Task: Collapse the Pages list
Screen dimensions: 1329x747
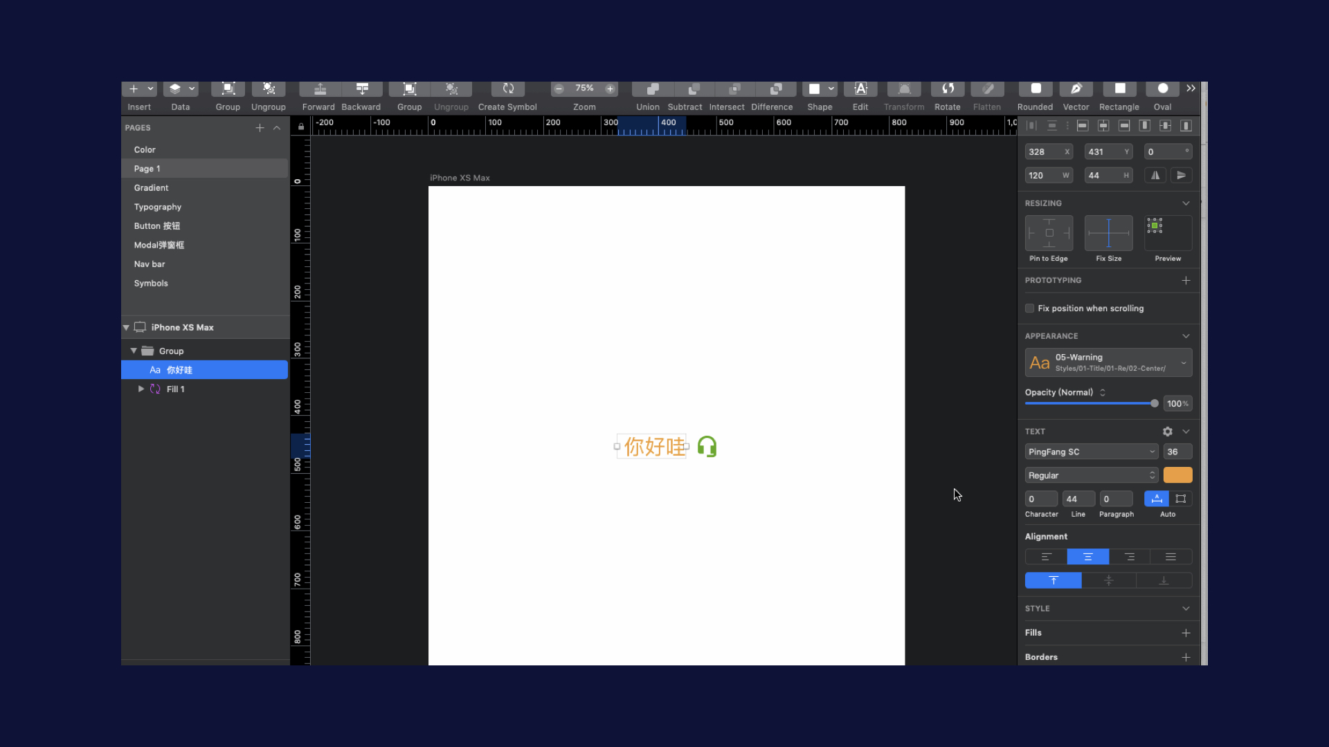Action: (277, 128)
